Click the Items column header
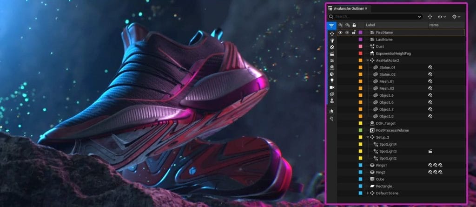 pyautogui.click(x=434, y=25)
